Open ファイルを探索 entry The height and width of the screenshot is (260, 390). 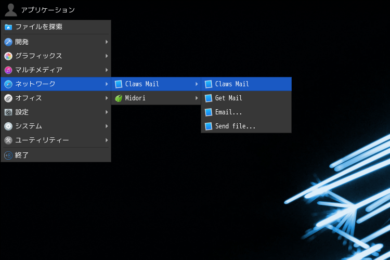tap(56, 27)
